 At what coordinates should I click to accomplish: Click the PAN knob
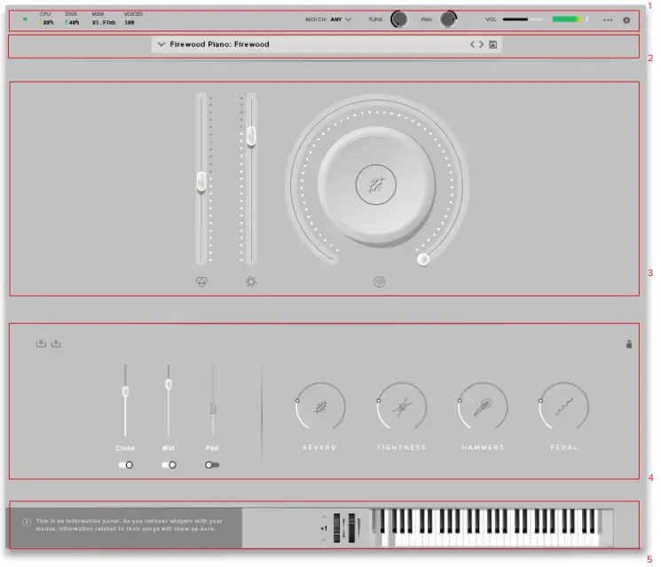click(x=448, y=19)
